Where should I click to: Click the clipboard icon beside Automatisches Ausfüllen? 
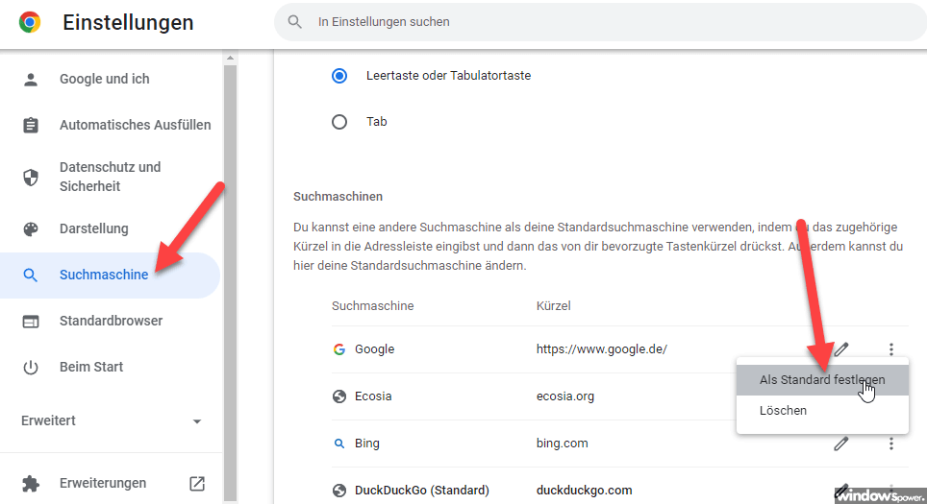pos(31,125)
